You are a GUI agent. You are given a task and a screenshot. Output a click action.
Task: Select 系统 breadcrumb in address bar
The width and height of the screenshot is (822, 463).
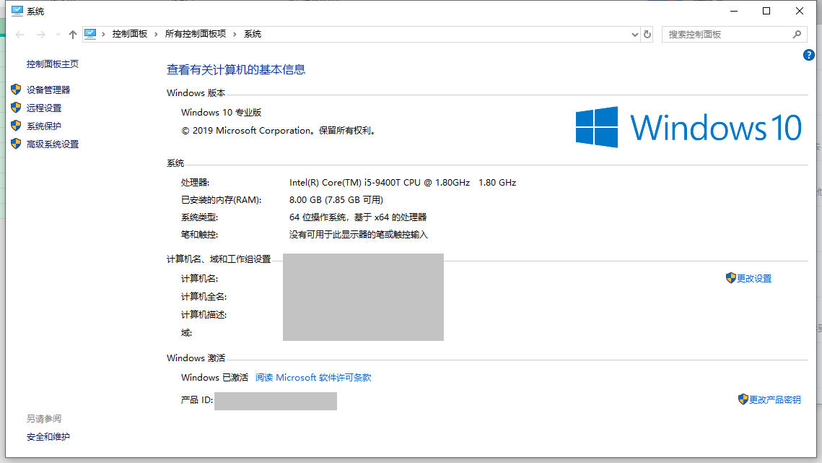252,34
